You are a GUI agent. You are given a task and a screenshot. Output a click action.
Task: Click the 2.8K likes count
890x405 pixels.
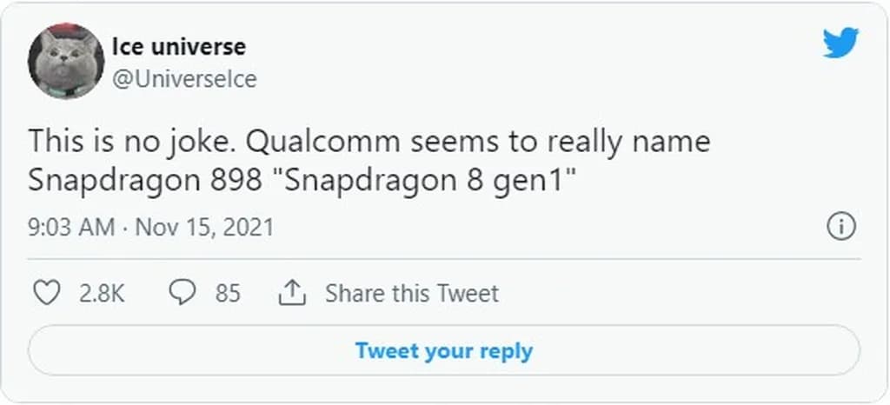tap(102, 294)
